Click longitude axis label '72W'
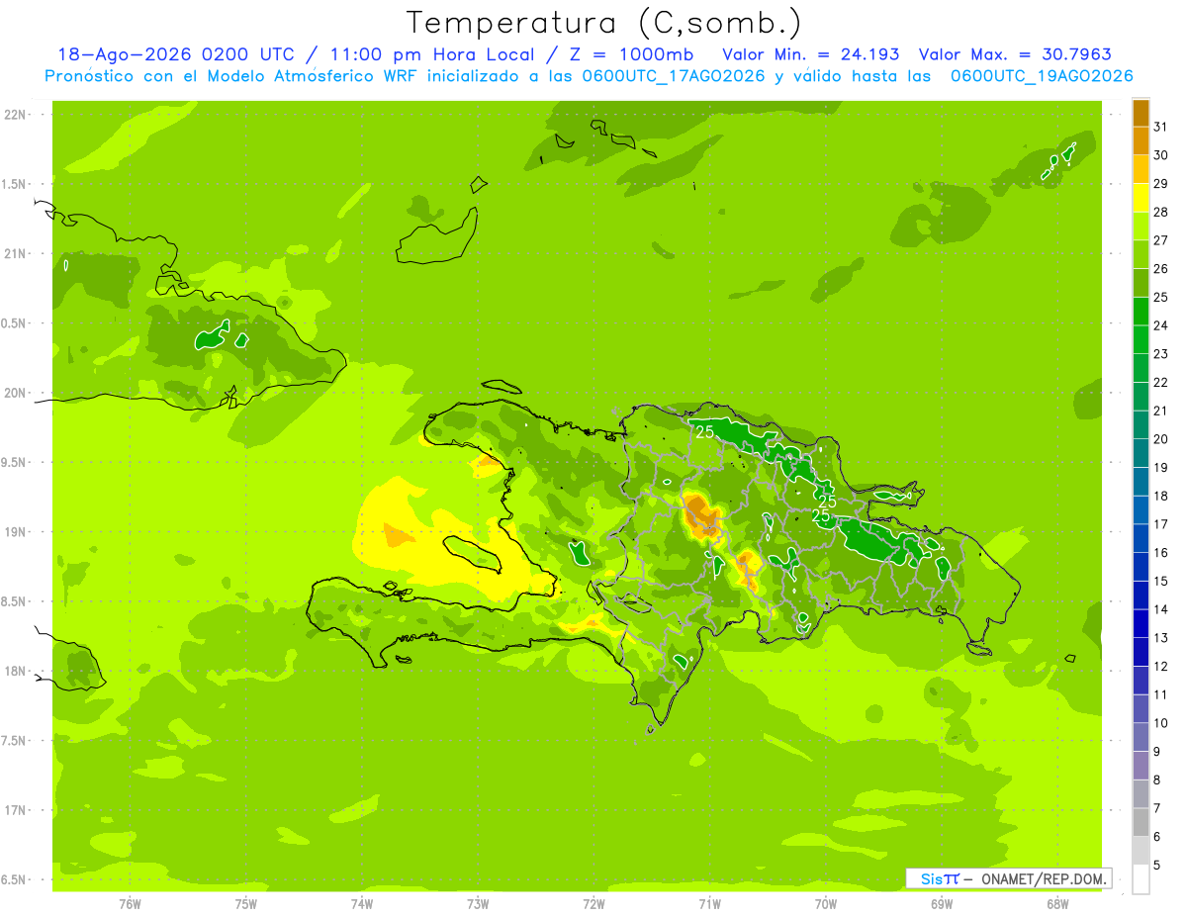Image resolution: width=1187 pixels, height=917 pixels. [593, 904]
